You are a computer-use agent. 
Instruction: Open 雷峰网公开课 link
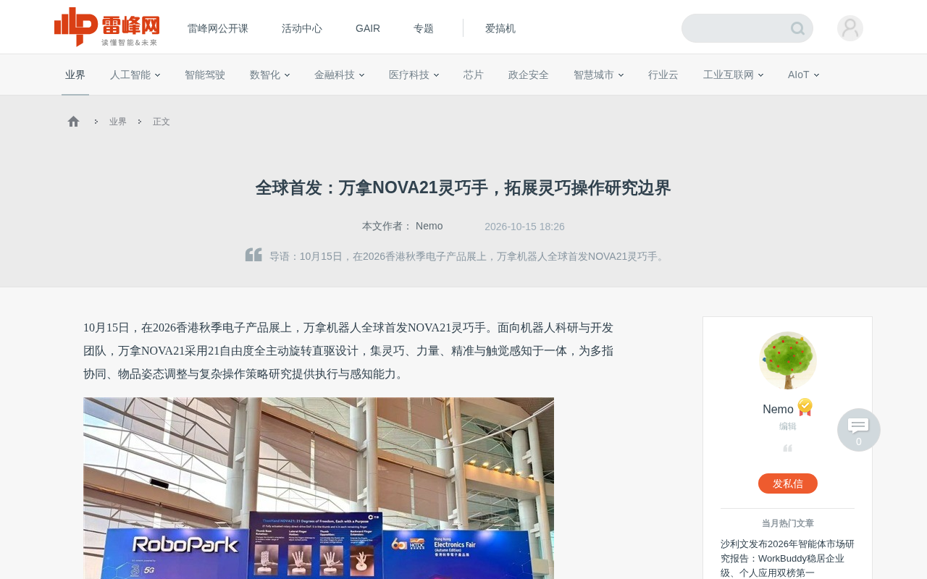(218, 28)
